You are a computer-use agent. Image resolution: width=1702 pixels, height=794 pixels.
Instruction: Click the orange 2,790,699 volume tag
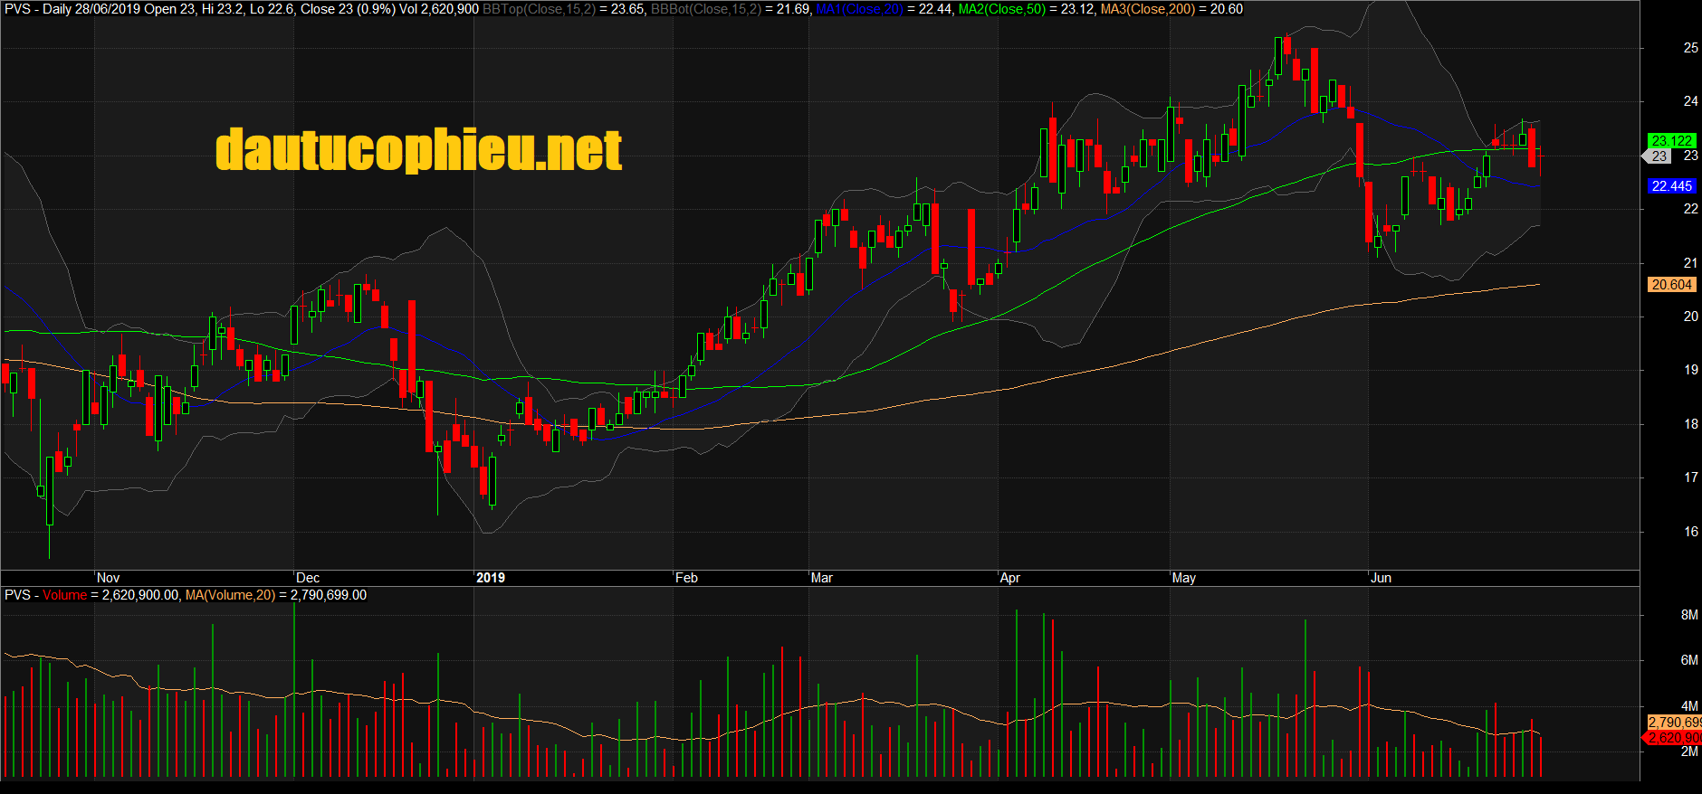[x=1674, y=723]
